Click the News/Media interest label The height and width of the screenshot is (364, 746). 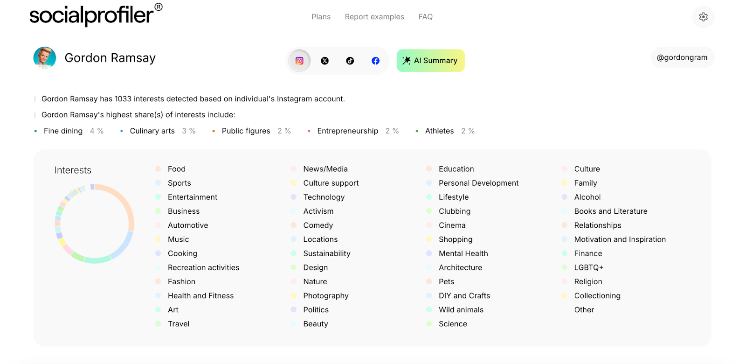pyautogui.click(x=325, y=169)
